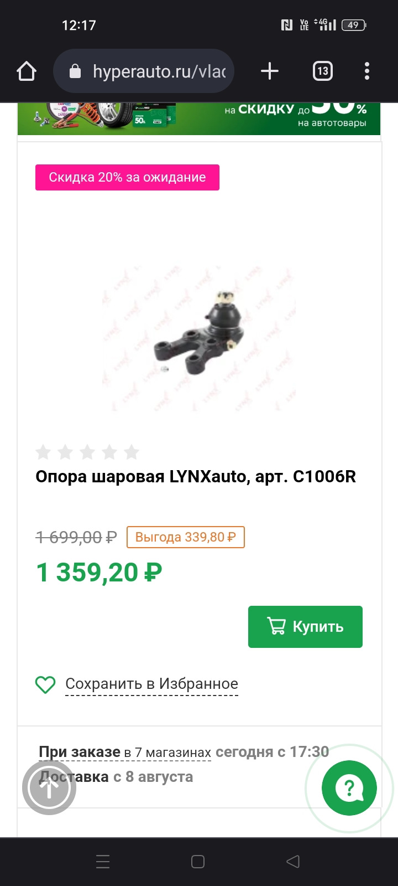Open the tab switcher showing 13

point(323,71)
